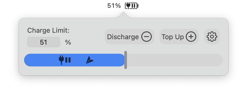
Task: Click the far left rounded end of the blue bar
Action: coord(27,60)
